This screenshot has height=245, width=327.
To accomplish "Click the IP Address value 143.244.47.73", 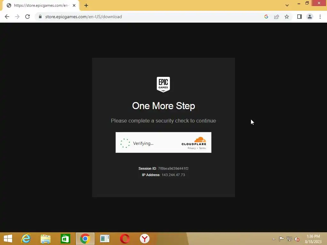I will pos(173,175).
